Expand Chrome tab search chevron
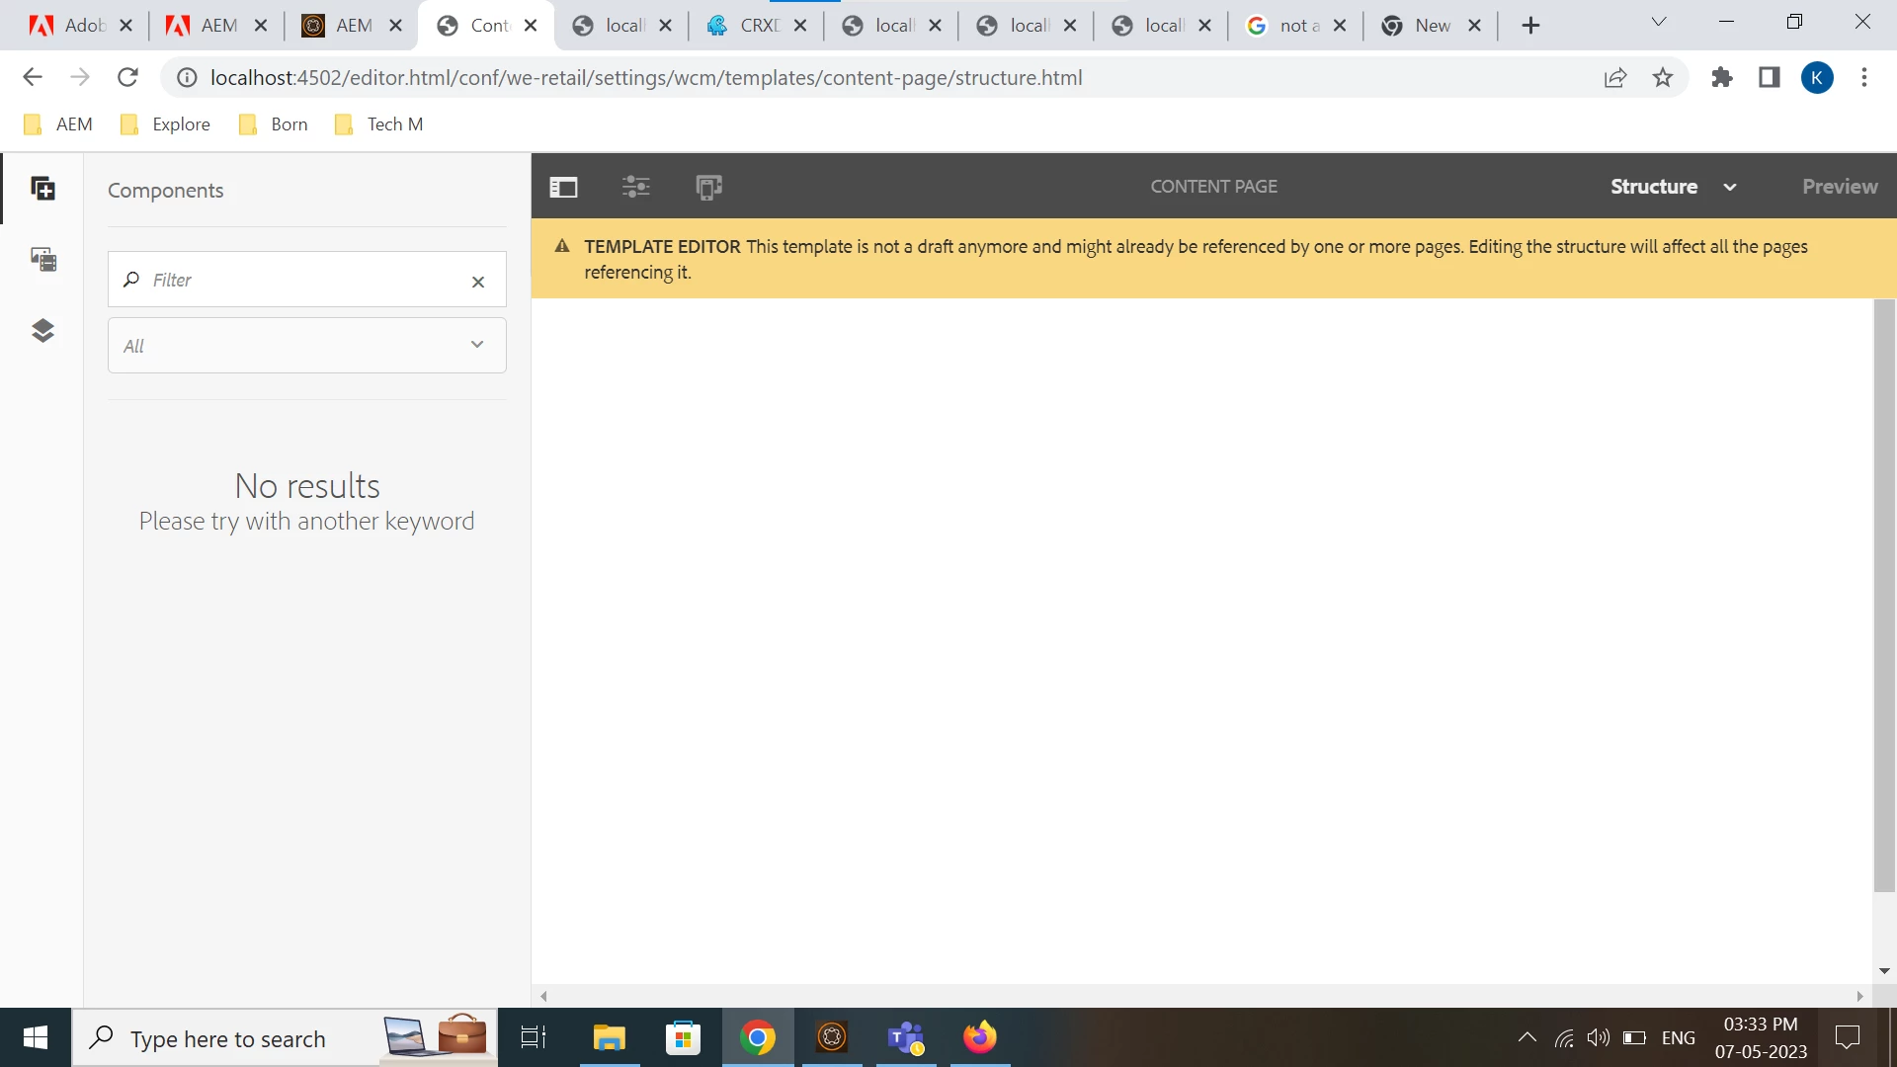Screen dimensions: 1897x1067 [x=1659, y=23]
